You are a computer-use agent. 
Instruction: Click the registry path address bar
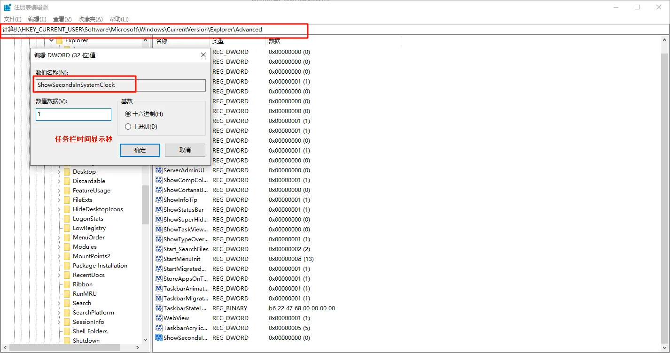pos(329,30)
